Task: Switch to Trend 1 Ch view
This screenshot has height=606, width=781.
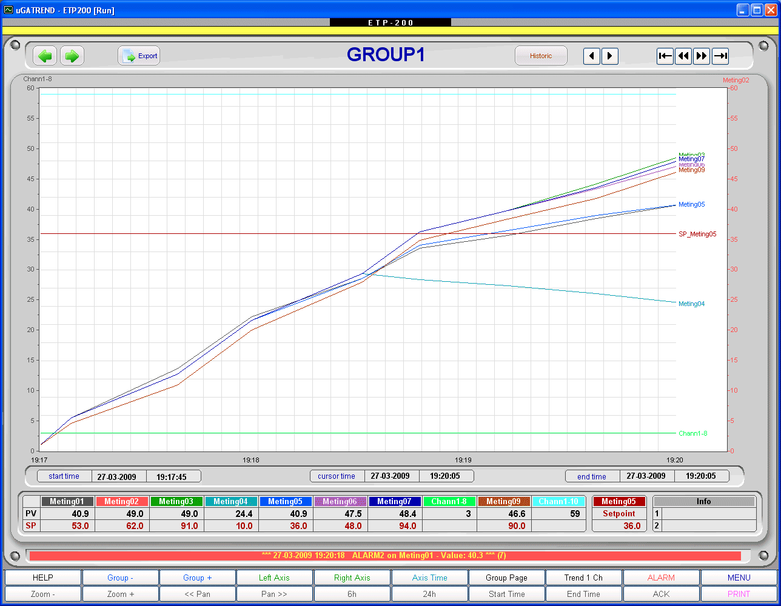Action: click(584, 578)
